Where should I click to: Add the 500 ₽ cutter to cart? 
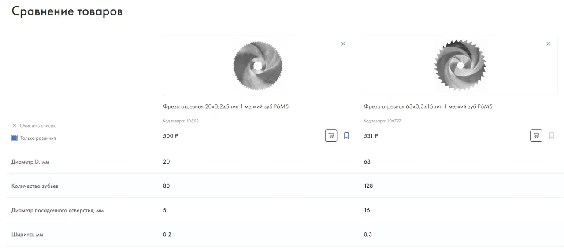pos(331,135)
